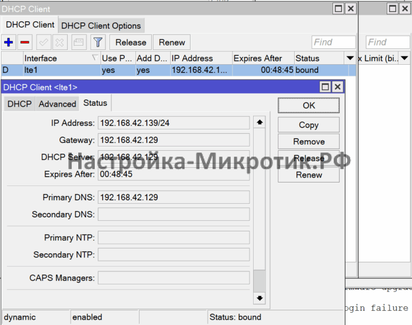The image size is (412, 325).
Task: Close the DHCP Client <lte1> dialog
Action: 338,87
